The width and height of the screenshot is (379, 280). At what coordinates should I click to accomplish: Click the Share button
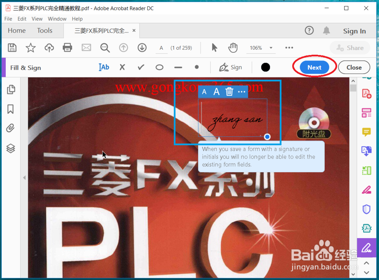point(350,48)
